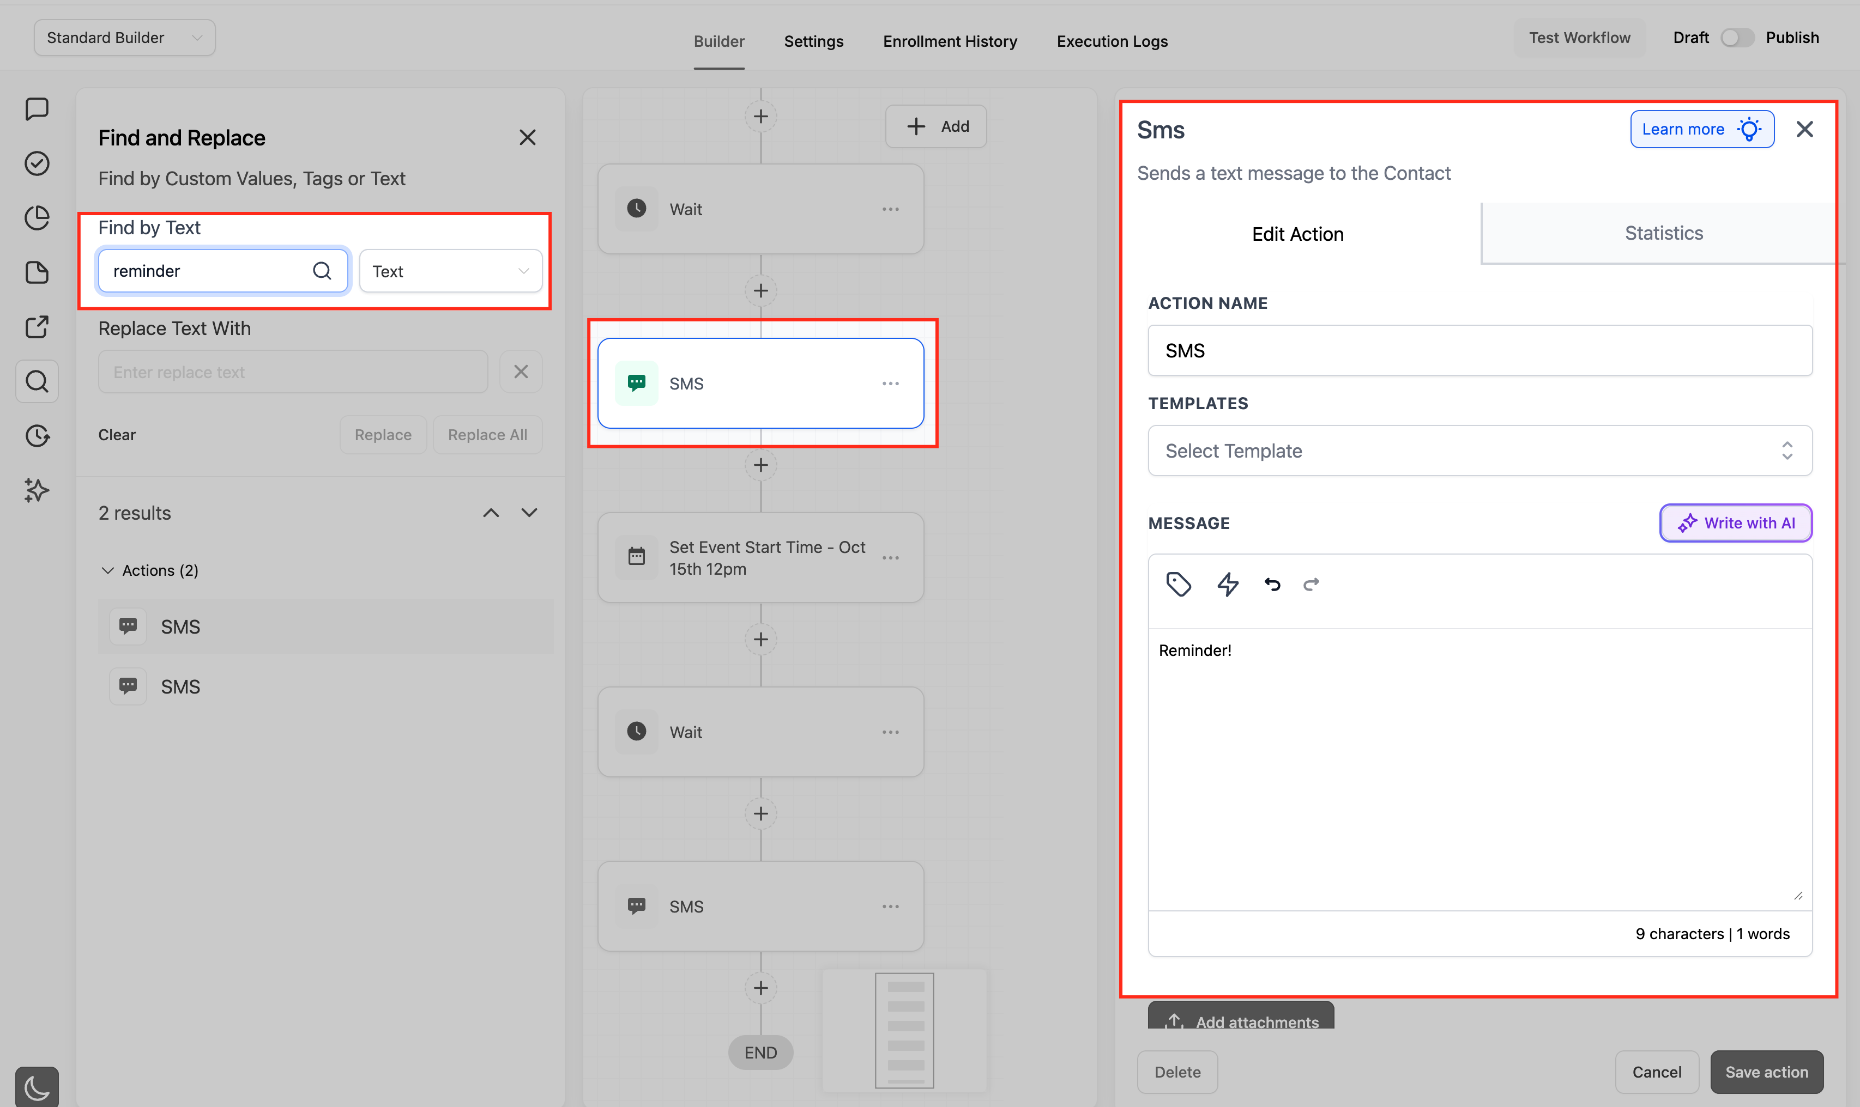
Task: Expand the Select Template dropdown
Action: (x=1479, y=451)
